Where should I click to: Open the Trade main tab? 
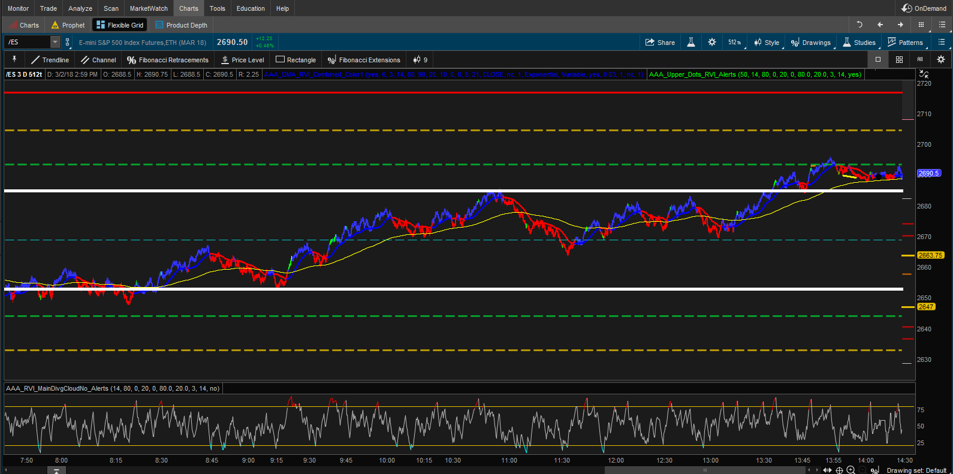click(49, 8)
